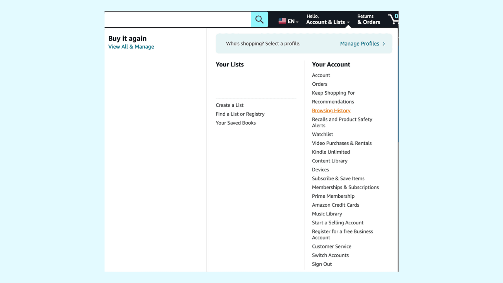Click Sign Out

point(322,264)
